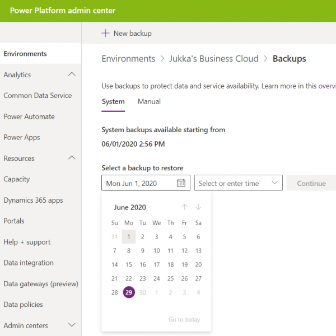Pick June 17 in the calendar

click(157, 264)
